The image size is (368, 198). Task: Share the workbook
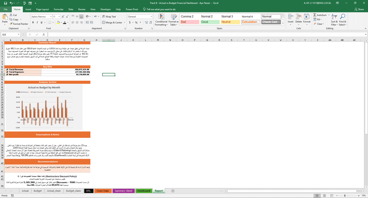pyautogui.click(x=359, y=9)
